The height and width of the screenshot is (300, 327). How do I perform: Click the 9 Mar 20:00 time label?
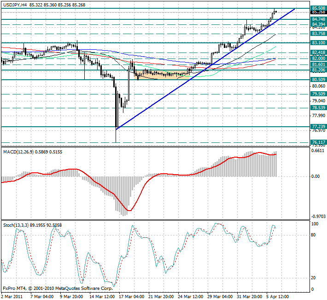pos(71,297)
